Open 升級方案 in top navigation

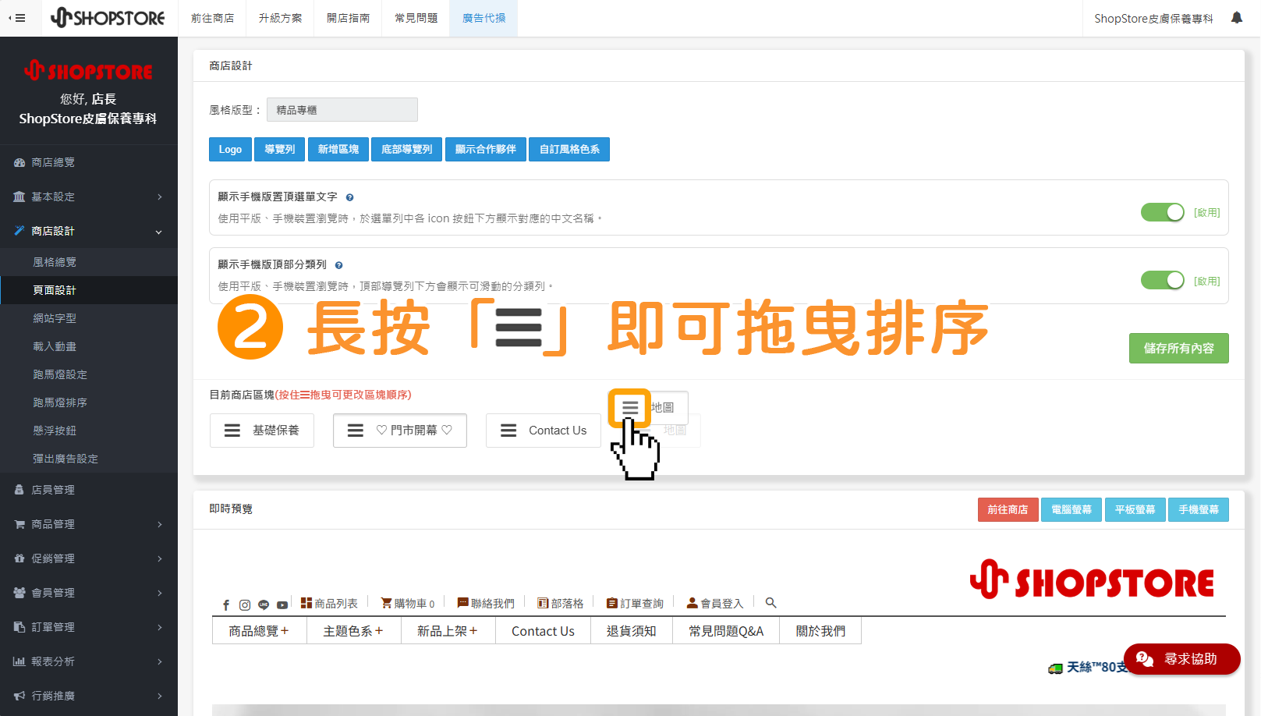[280, 18]
